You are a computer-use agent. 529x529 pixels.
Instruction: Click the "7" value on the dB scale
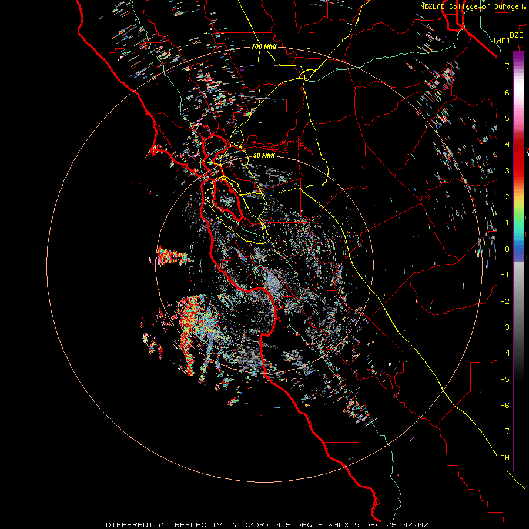pos(507,66)
